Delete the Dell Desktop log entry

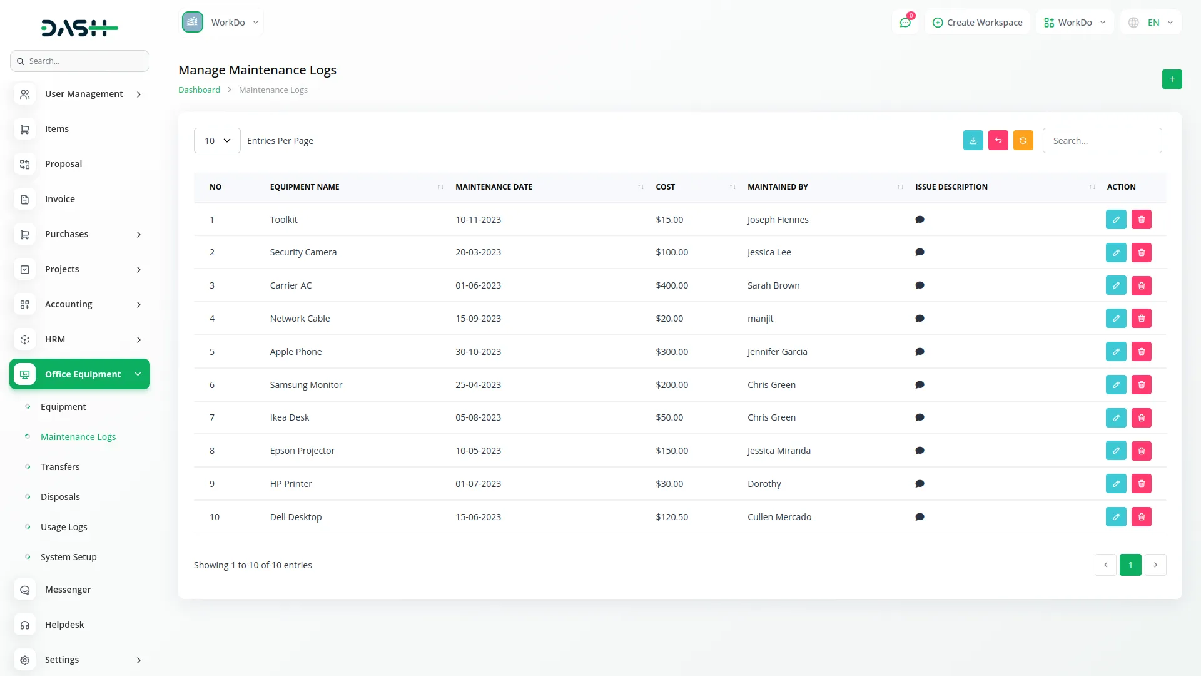pyautogui.click(x=1141, y=517)
